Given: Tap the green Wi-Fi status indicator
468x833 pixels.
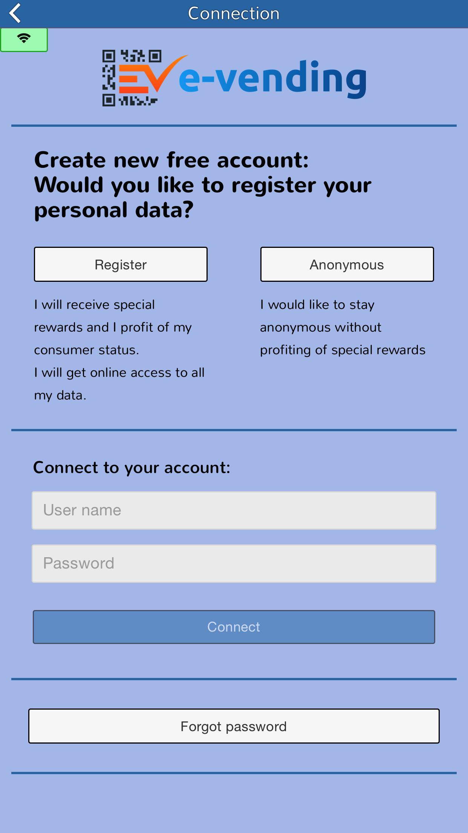Looking at the screenshot, I should pos(24,40).
